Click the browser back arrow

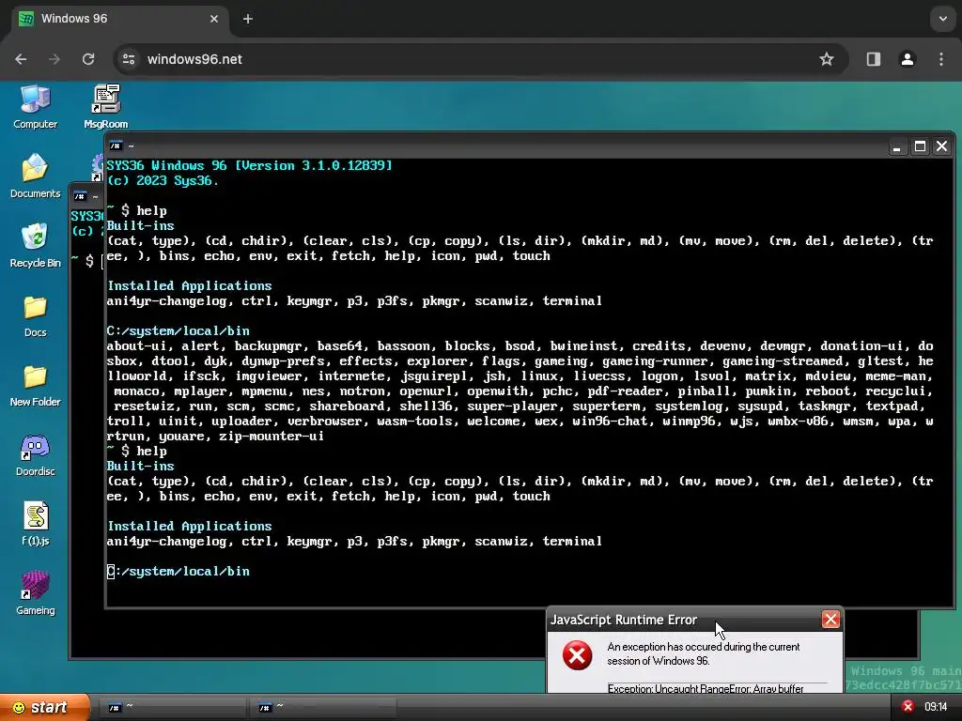click(x=21, y=59)
